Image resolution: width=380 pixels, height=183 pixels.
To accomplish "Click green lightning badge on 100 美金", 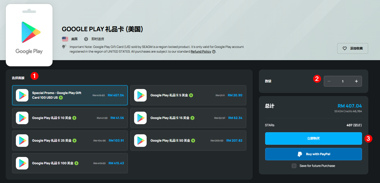I will pos(76,163).
